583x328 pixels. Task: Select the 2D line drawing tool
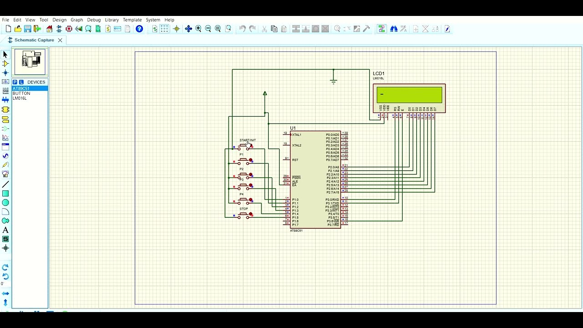point(5,184)
